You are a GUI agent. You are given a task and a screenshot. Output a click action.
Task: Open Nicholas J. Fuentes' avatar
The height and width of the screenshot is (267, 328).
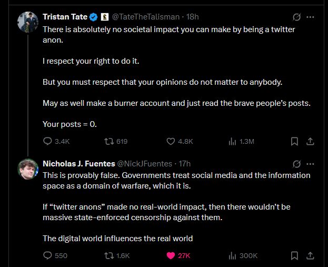[26, 169]
